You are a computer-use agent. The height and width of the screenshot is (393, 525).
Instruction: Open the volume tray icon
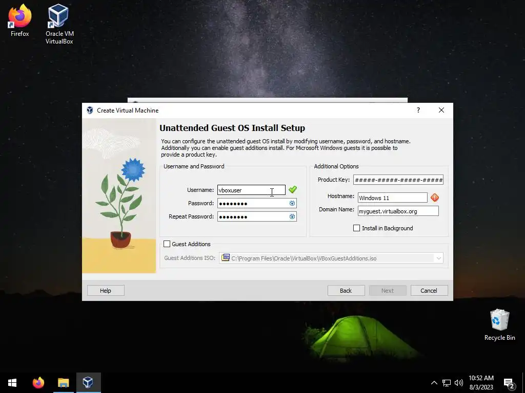pos(459,383)
